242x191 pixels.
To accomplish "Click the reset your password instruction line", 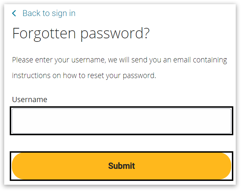I will [84, 75].
